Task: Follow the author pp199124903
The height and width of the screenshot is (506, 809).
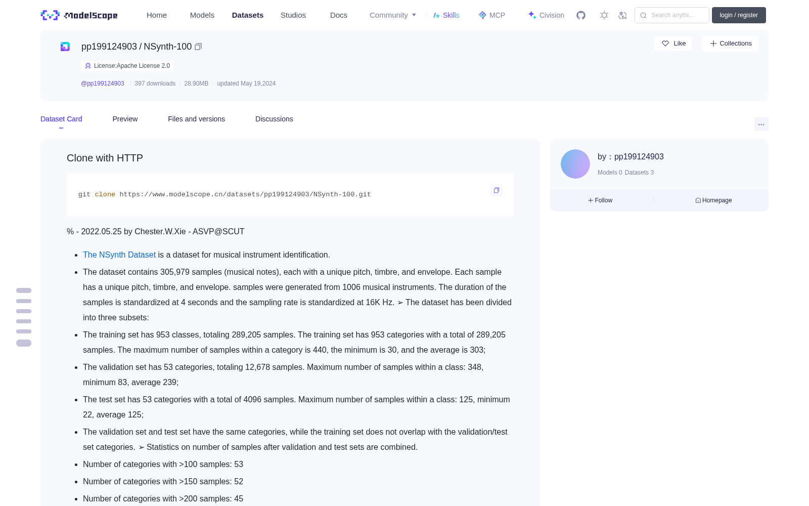Action: pos(600,200)
